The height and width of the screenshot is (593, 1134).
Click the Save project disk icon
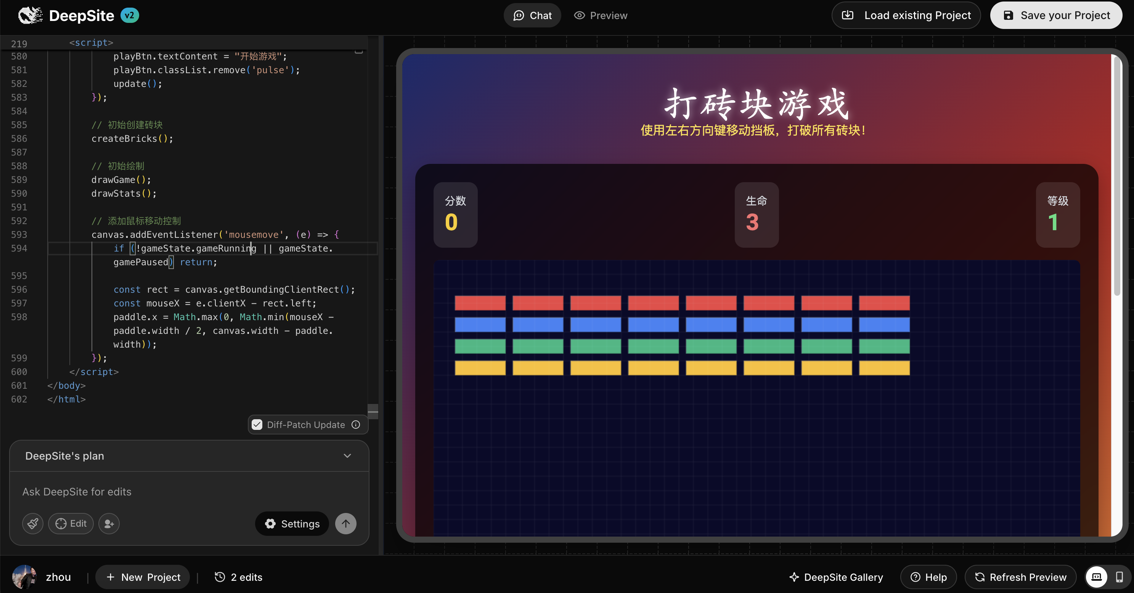pyautogui.click(x=1008, y=15)
